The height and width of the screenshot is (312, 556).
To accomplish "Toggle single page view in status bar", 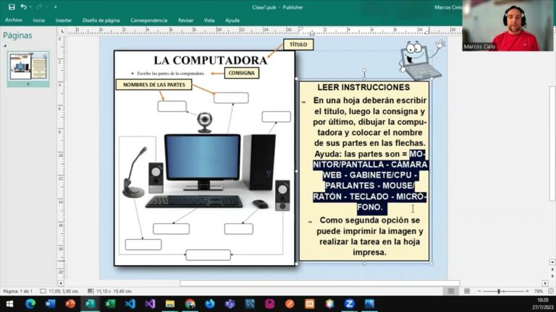I will point(451,291).
